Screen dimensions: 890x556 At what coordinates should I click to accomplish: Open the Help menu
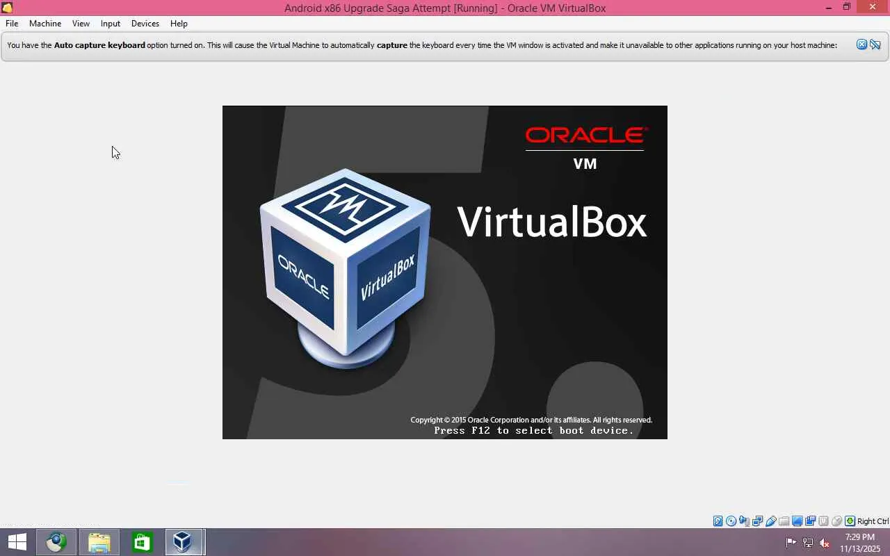tap(179, 24)
